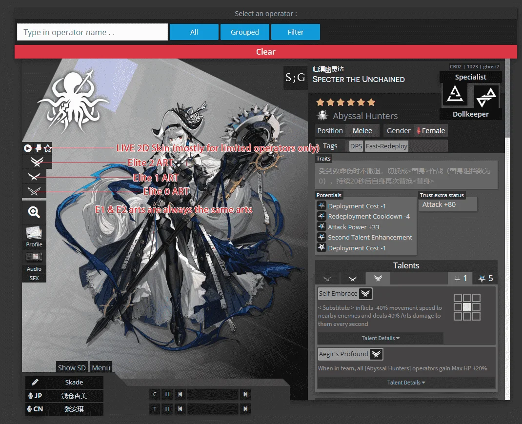
Task: Switch Talents to the Elite 2 tab
Action: tap(378, 279)
